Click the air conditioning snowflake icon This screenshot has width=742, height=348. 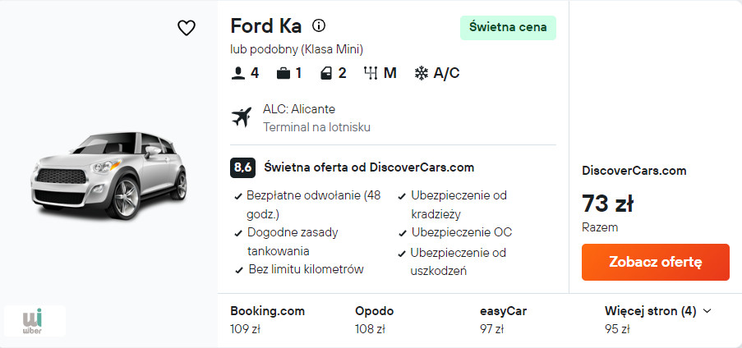coord(421,73)
